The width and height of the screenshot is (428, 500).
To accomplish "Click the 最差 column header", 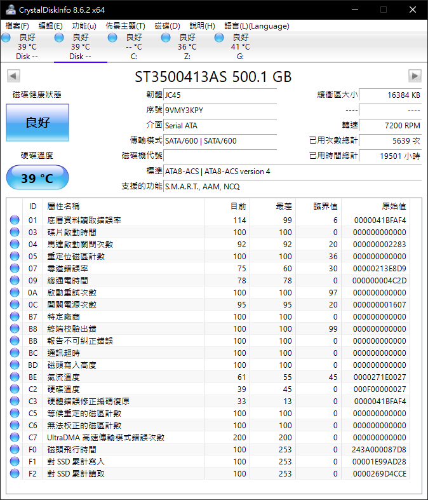I will tap(273, 206).
